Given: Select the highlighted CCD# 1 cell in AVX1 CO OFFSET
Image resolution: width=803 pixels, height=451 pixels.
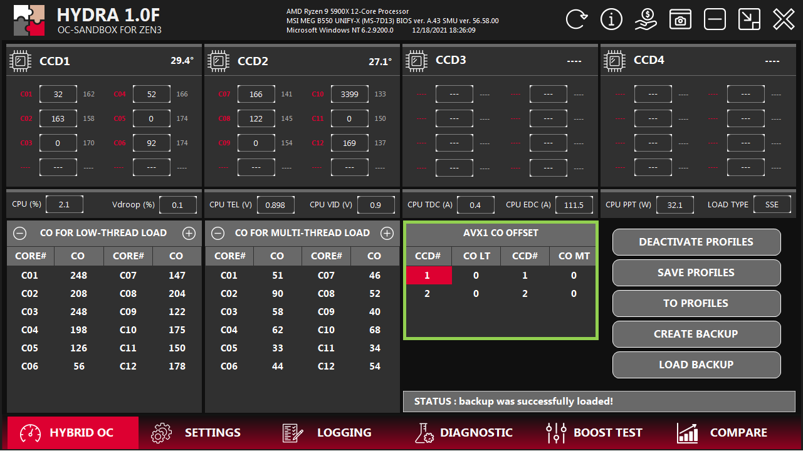Looking at the screenshot, I should pyautogui.click(x=429, y=276).
